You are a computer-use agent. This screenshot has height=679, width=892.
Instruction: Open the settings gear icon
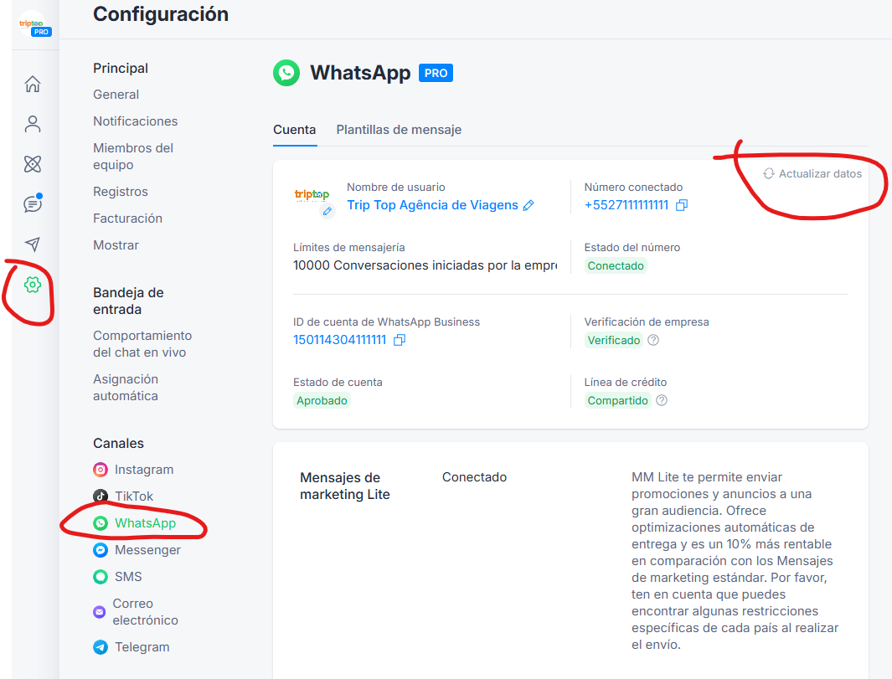[x=33, y=285]
